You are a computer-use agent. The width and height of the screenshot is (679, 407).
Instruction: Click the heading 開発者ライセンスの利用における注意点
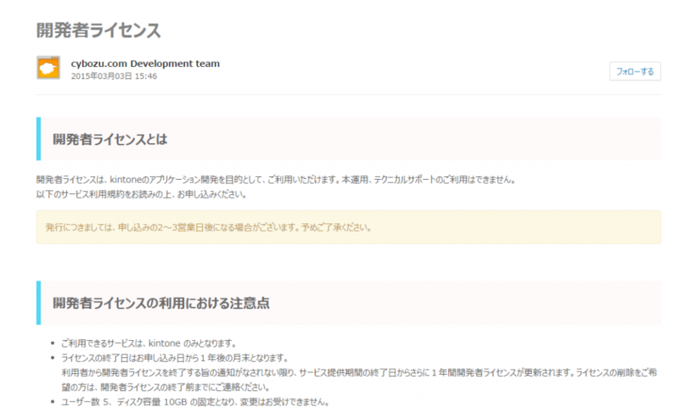[x=161, y=304]
